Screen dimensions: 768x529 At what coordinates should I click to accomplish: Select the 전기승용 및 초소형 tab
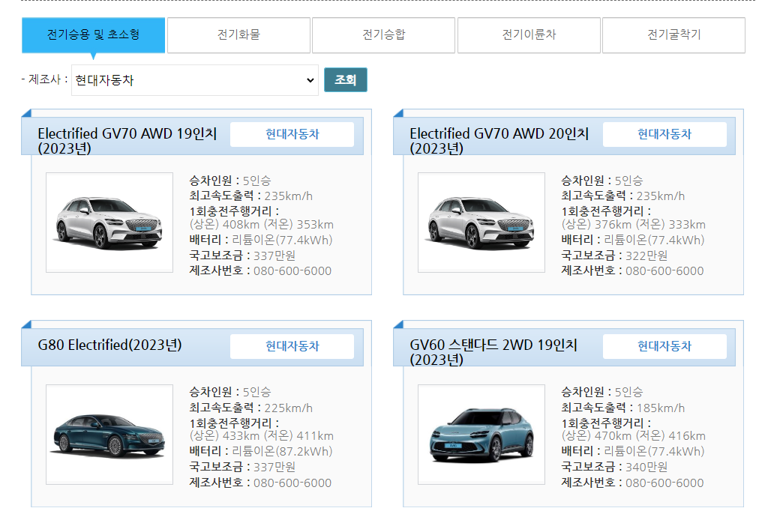[93, 34]
